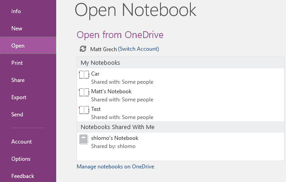This screenshot has width=286, height=182.
Task: Click the Car notebook icon
Action: pos(84,75)
